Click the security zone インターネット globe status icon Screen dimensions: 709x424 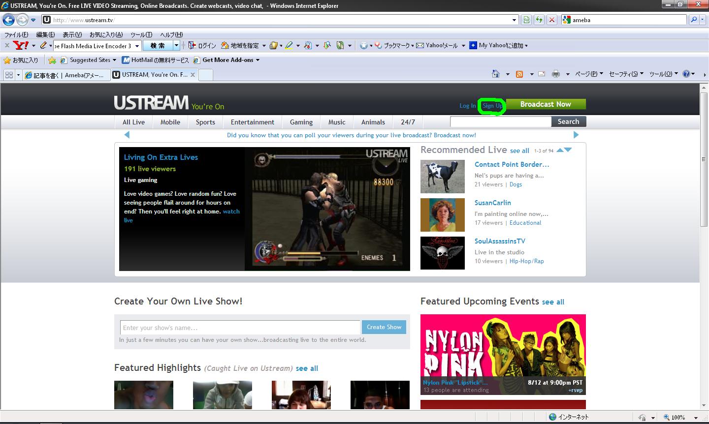[x=552, y=417]
